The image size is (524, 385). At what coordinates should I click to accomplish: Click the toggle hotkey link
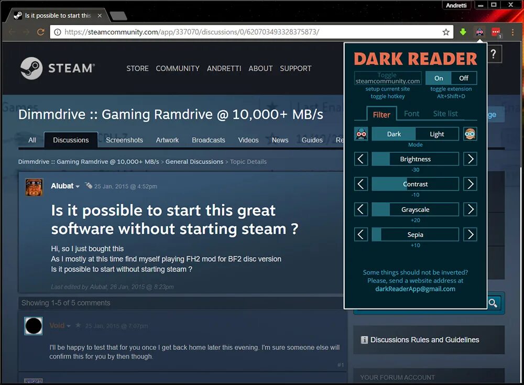388,96
